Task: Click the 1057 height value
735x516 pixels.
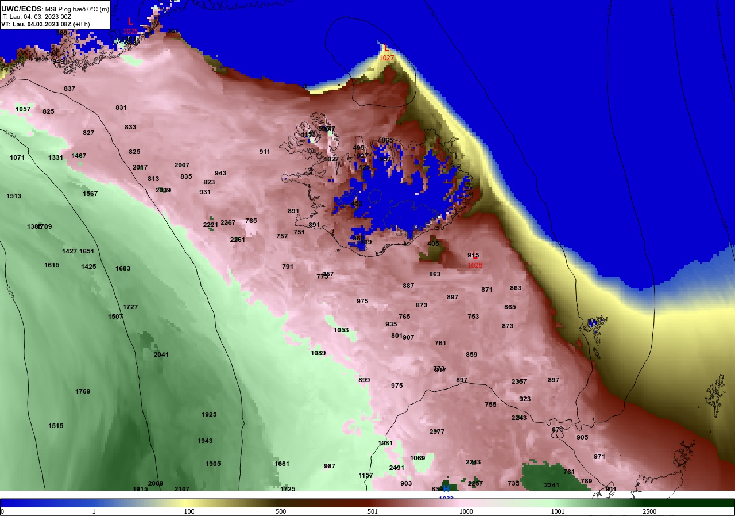Action: (23, 109)
